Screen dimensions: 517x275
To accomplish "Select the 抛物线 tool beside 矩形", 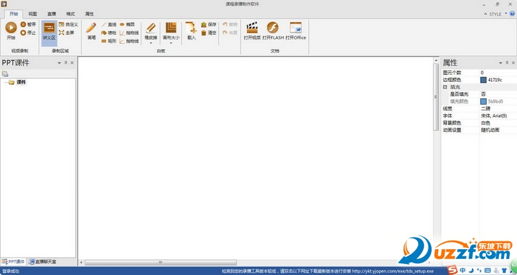I will click(x=129, y=41).
